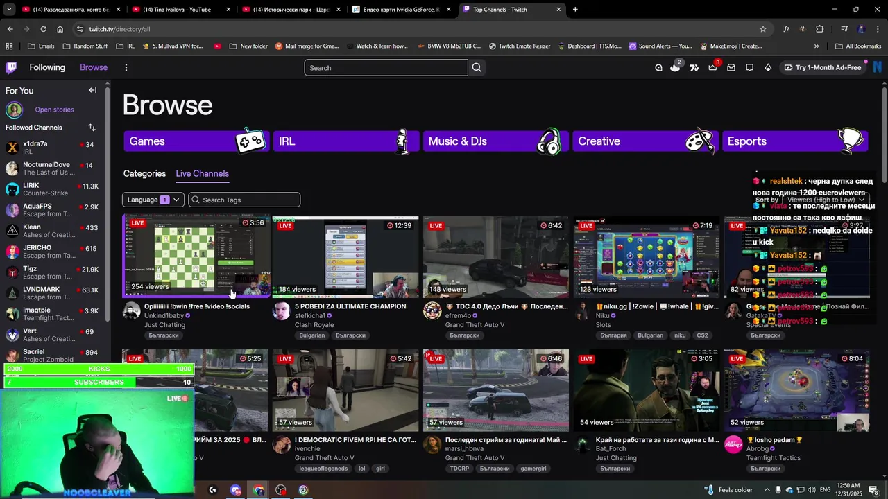The width and height of the screenshot is (888, 499).
Task: Click the Chrome home button
Action: pyautogui.click(x=60, y=29)
